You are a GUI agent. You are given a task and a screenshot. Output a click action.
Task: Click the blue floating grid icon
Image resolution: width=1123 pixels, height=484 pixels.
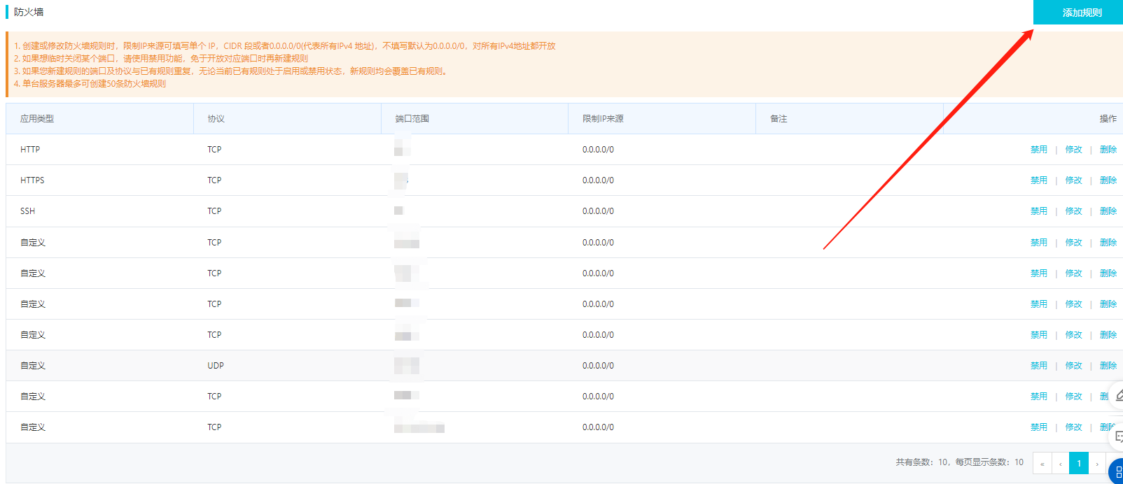pos(1117,471)
